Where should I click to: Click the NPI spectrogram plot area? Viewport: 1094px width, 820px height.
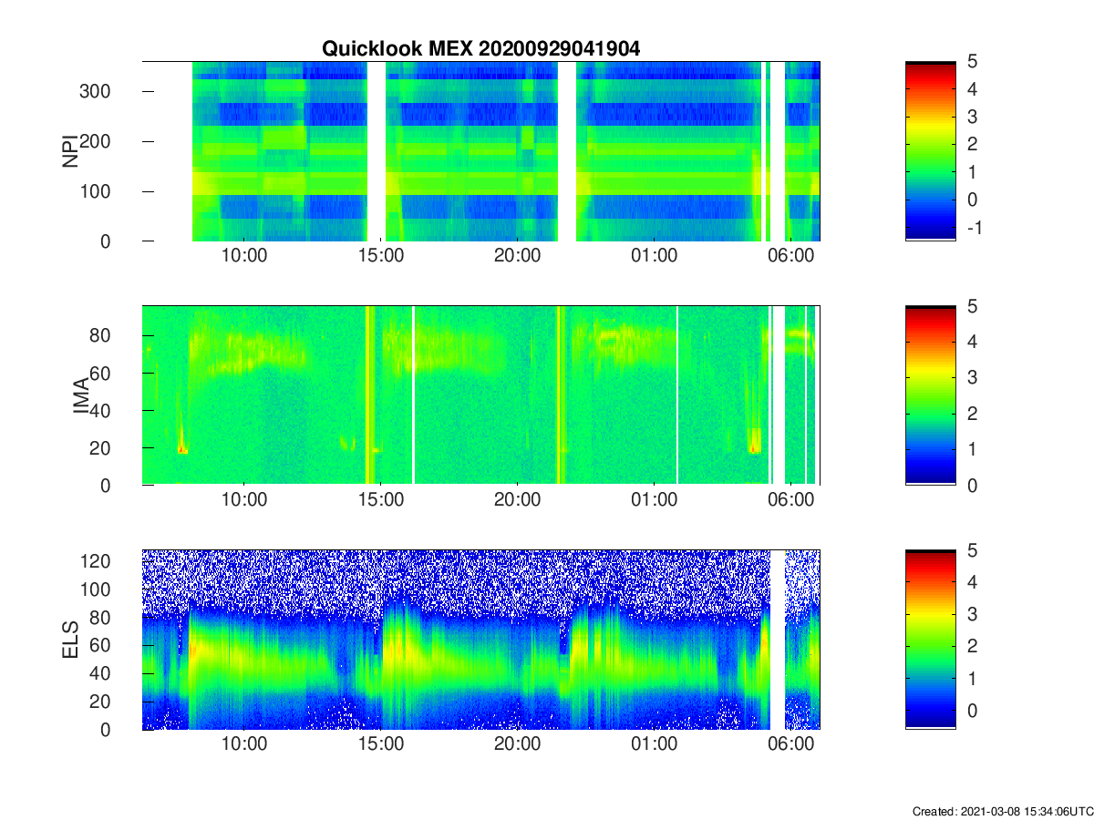481,150
